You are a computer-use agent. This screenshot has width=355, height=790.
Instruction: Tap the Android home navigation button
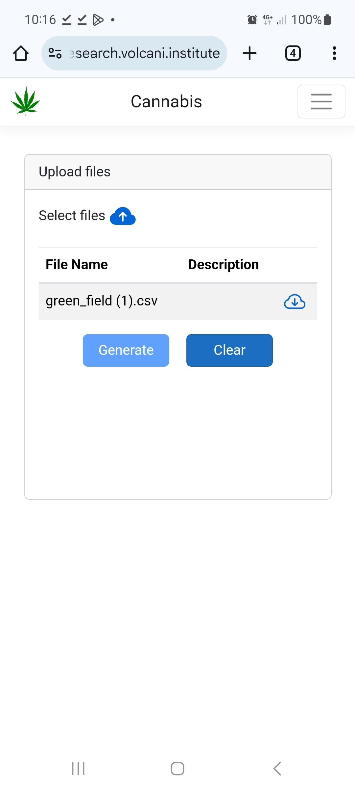(177, 769)
